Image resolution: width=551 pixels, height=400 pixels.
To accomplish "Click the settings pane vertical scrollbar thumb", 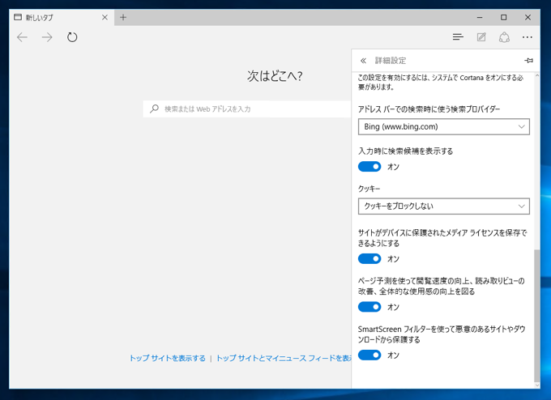I will (536, 316).
